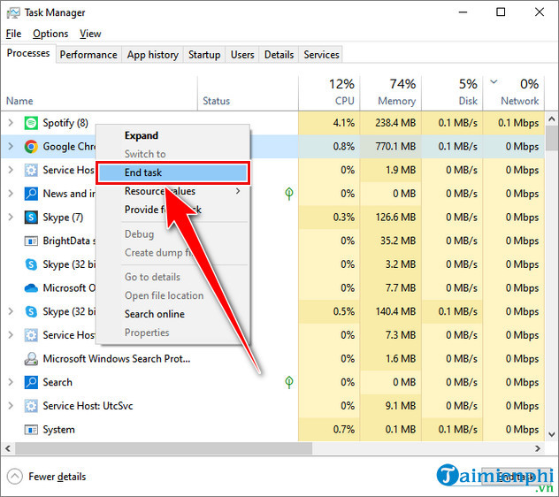This screenshot has width=559, height=497.
Task: Click the Microsoft Windows Search Protocol icon
Action: (31, 359)
